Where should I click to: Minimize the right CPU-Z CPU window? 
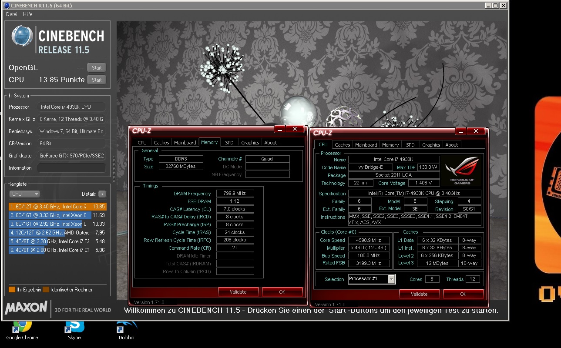pos(461,131)
